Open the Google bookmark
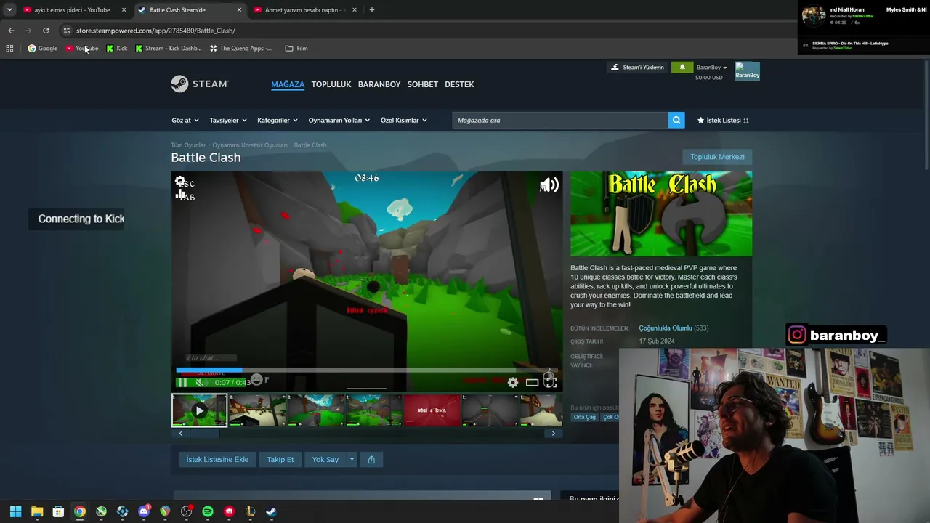930x523 pixels. 43,49
